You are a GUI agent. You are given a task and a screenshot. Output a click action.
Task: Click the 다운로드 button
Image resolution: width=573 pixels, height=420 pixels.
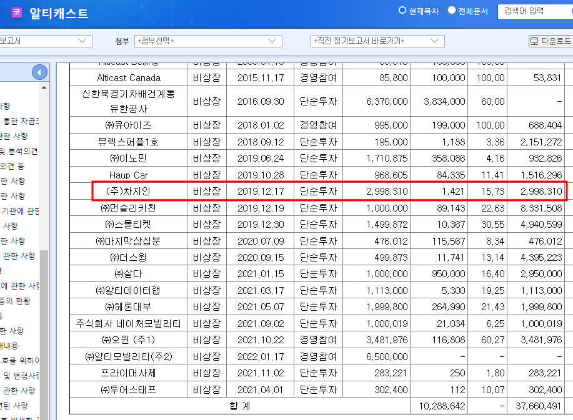click(x=551, y=41)
